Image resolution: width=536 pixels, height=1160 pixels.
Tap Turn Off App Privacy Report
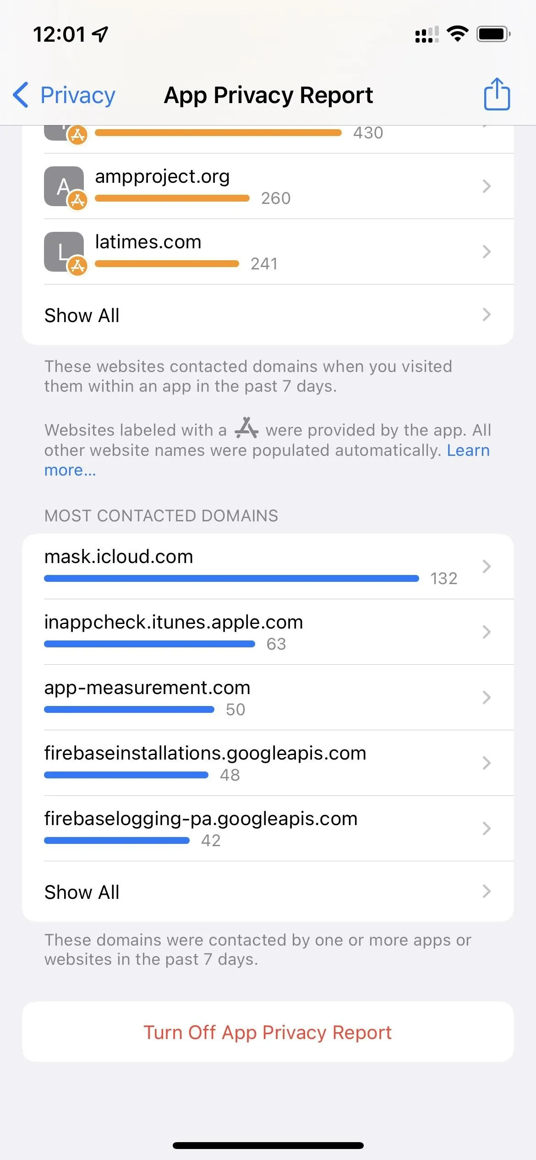pos(268,1032)
